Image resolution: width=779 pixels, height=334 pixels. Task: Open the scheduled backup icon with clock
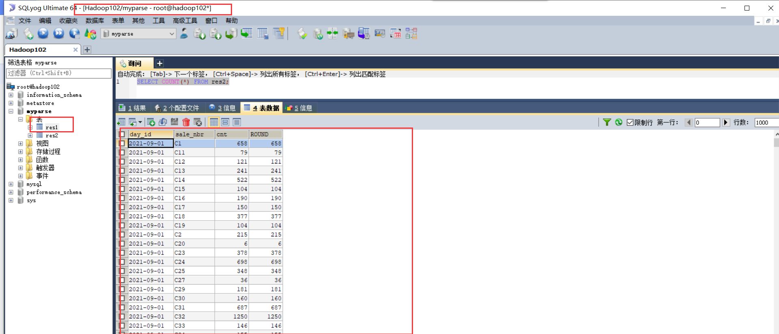click(x=364, y=34)
